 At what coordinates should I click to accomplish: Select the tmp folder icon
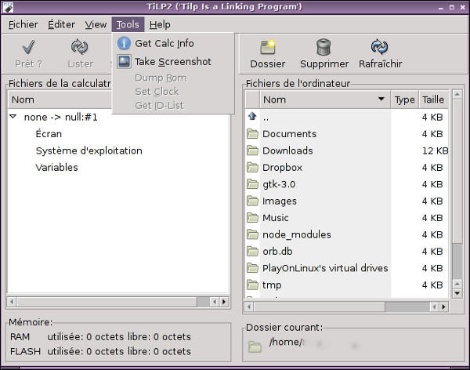(x=252, y=285)
